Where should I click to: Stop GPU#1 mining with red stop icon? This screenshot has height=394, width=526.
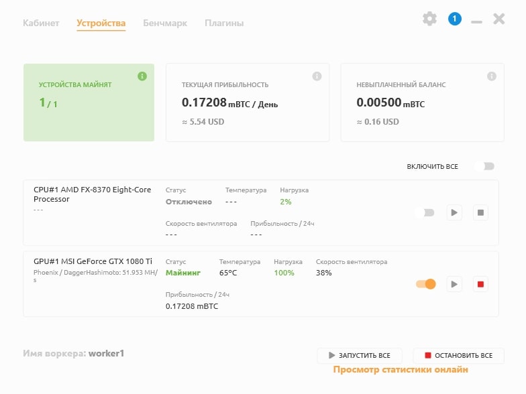coord(480,284)
